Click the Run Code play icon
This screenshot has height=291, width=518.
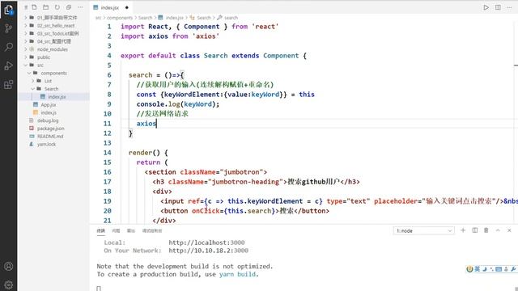tap(486, 7)
